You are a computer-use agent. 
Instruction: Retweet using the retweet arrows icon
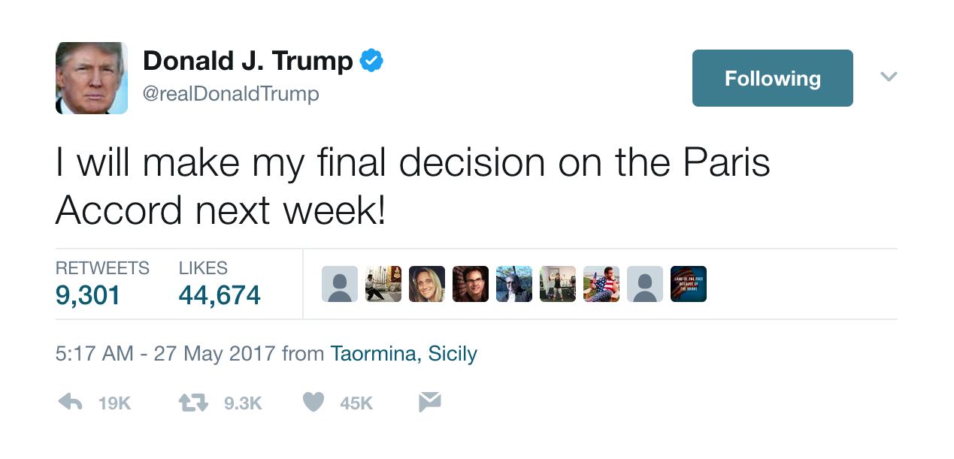[x=193, y=403]
